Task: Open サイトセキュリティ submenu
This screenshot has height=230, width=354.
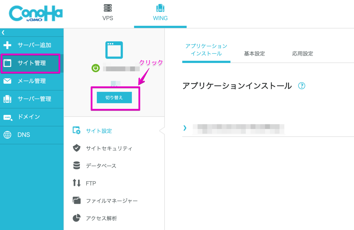Action: [109, 148]
